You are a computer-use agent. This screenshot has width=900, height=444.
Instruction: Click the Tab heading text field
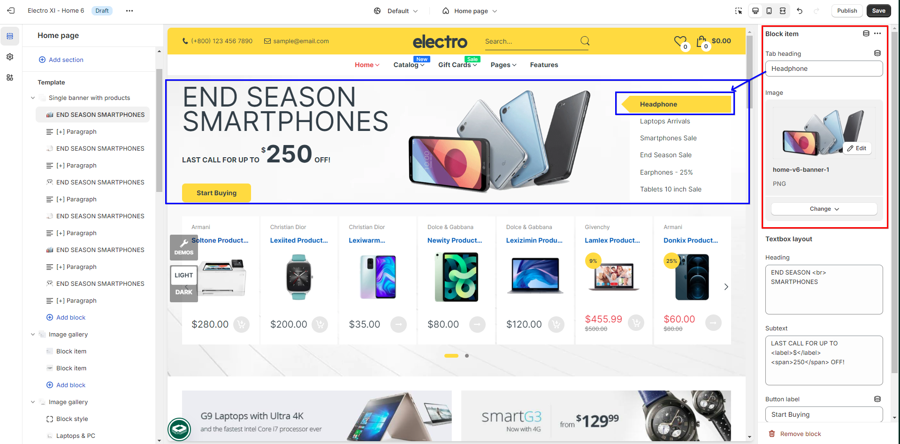[824, 69]
